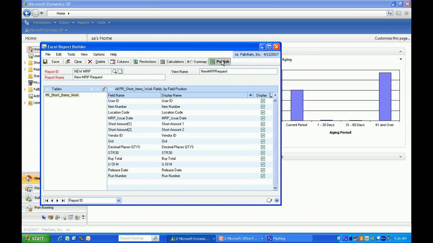Click the field list scrollbar down arrow

(275, 188)
